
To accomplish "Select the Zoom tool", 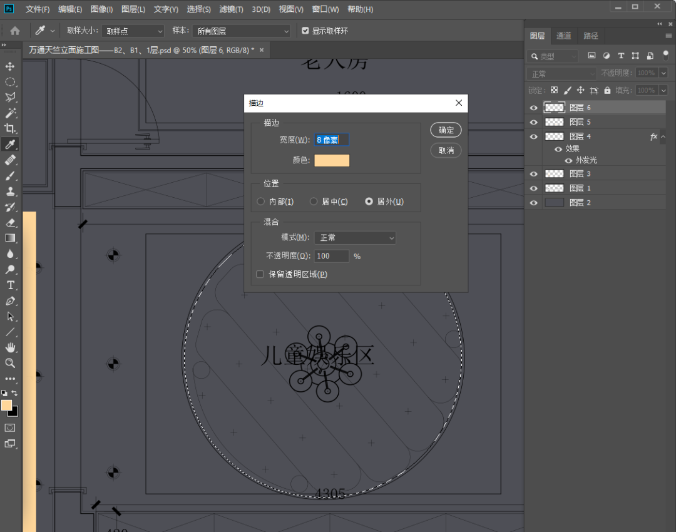I will click(x=10, y=363).
